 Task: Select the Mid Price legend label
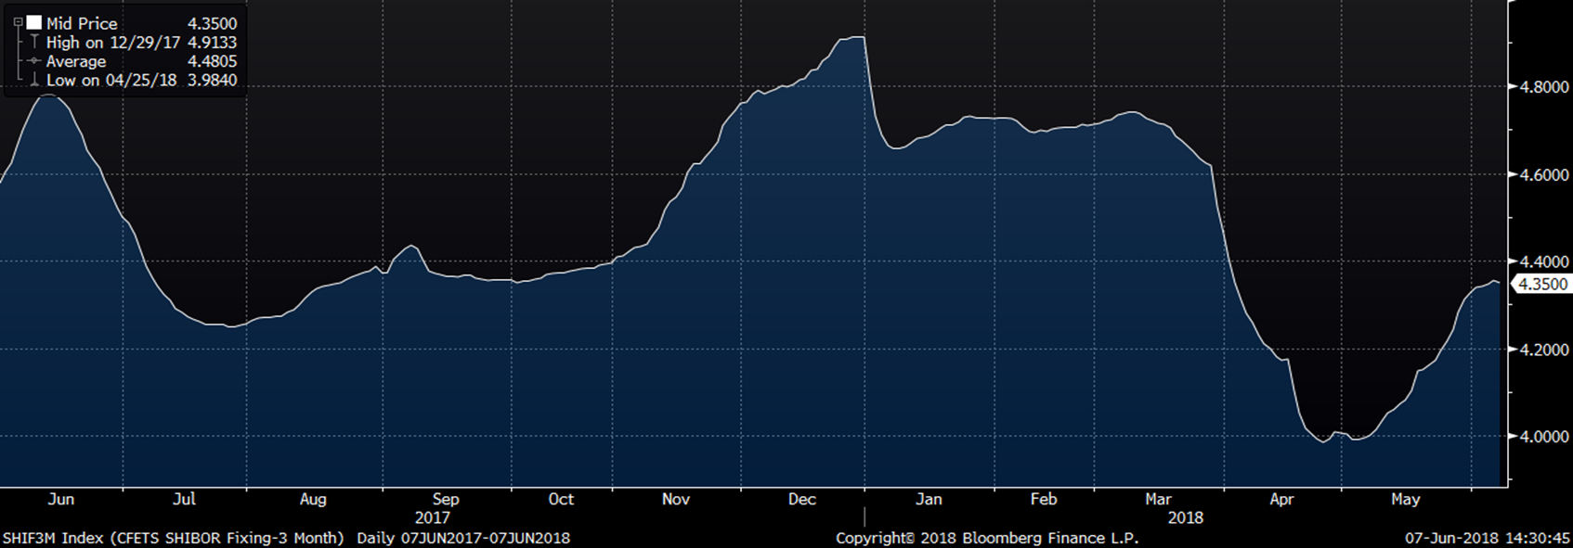[x=82, y=23]
